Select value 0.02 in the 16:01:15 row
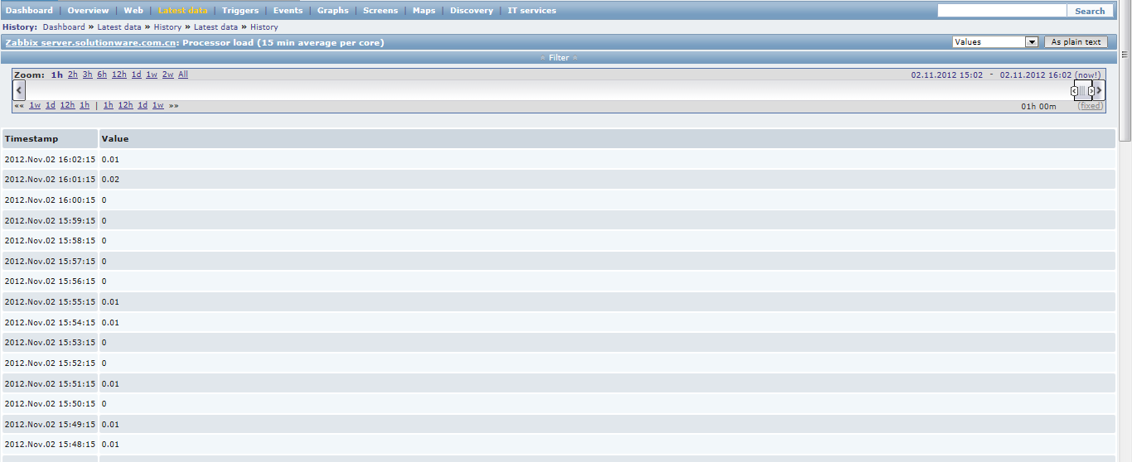This screenshot has height=462, width=1132. coord(110,180)
